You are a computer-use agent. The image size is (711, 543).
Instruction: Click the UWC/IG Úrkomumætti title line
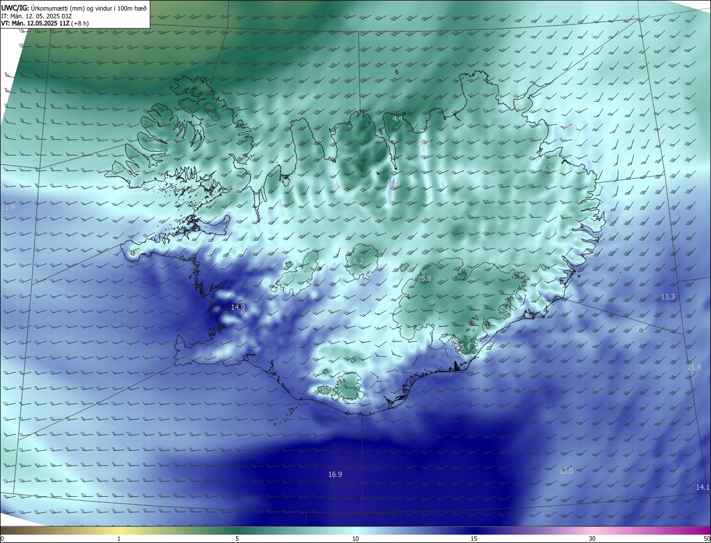coord(74,8)
